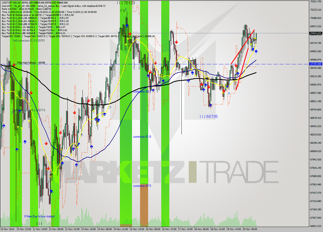Image resolution: width=323 pixels, height=232 pixels.
Task: Click the 'Buy %10 @ C_Entry61: 68316.1' line
Action: pyautogui.click(x=35, y=21)
